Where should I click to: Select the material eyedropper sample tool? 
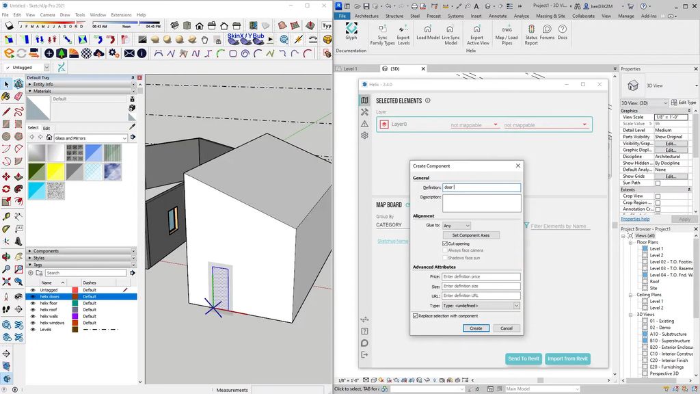[132, 126]
